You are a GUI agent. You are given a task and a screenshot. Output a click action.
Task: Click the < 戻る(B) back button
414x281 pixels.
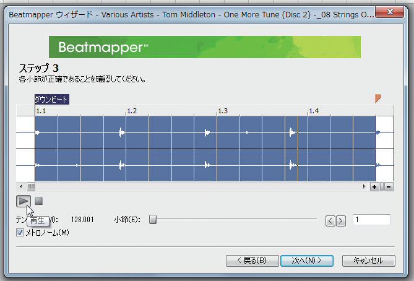pyautogui.click(x=252, y=261)
